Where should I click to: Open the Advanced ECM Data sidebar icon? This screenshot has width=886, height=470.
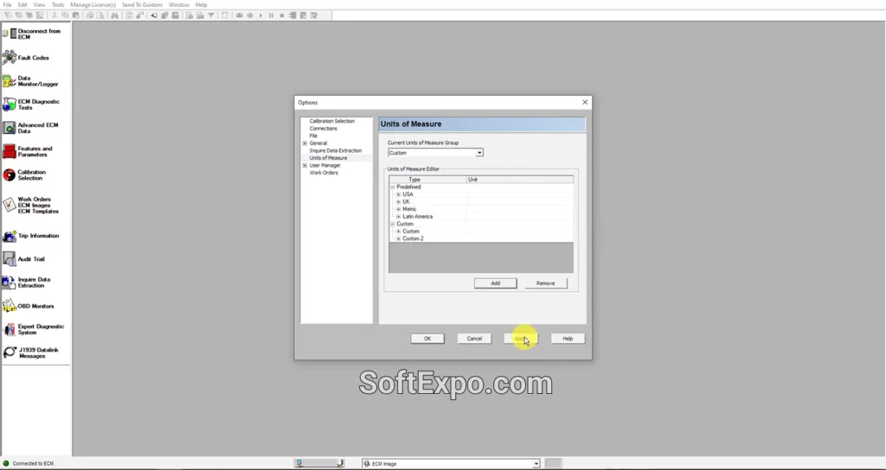[9, 128]
